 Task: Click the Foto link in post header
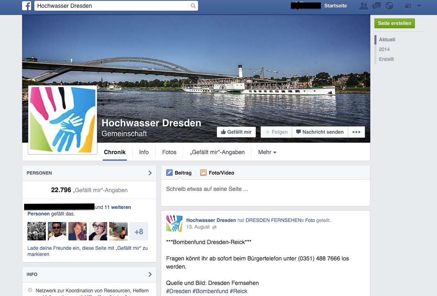click(x=310, y=220)
